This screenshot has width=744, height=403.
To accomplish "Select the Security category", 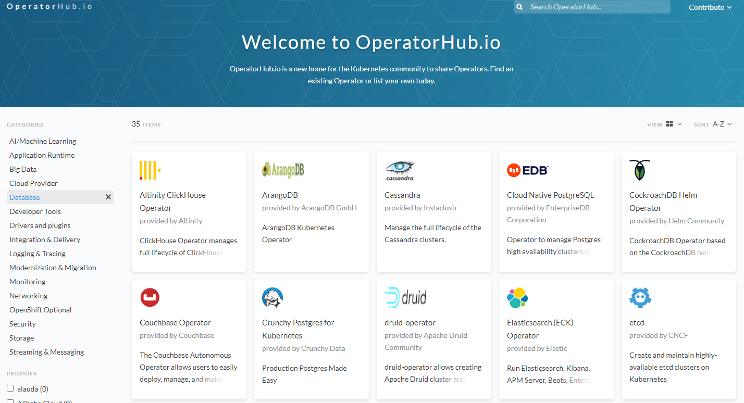I will pyautogui.click(x=22, y=323).
